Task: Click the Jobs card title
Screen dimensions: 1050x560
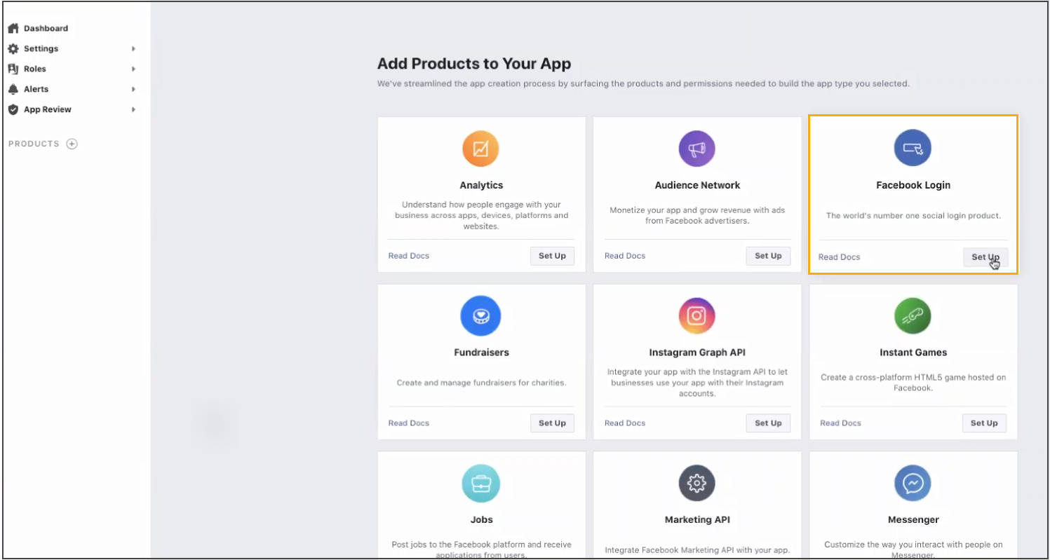Action: point(481,520)
